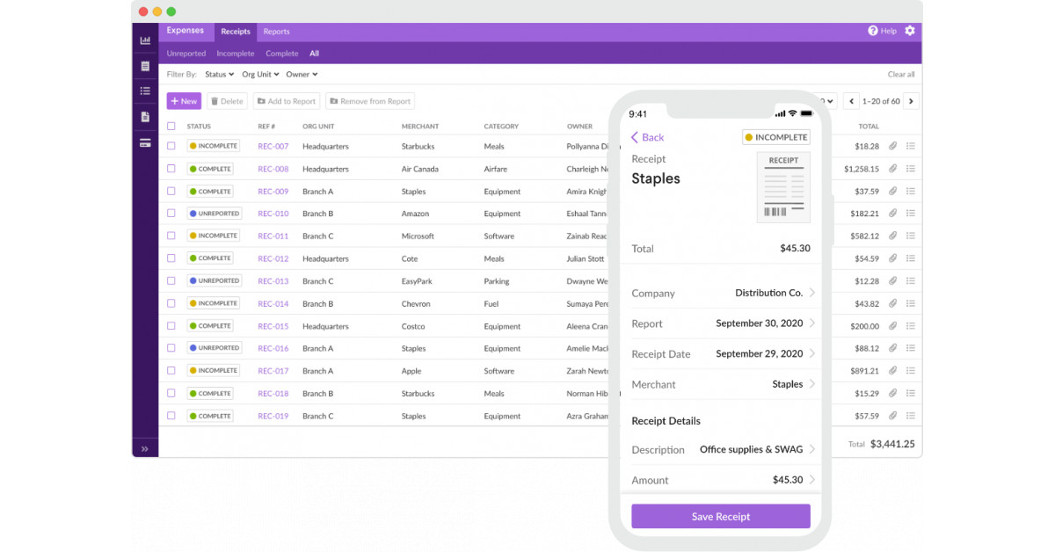Go to previous page of receipts

pyautogui.click(x=851, y=101)
